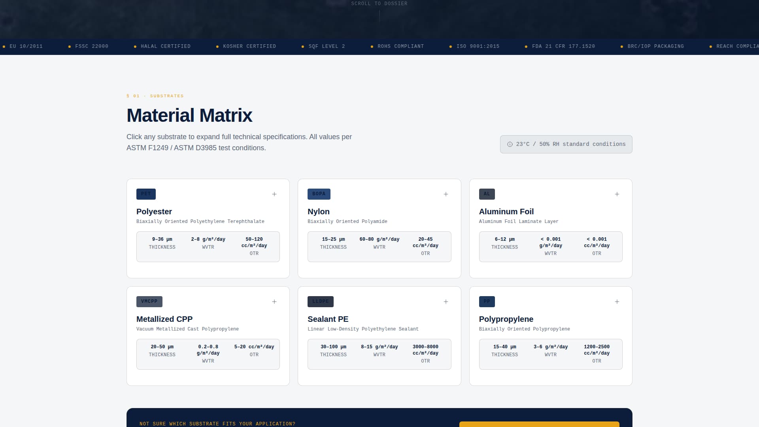Click the VMCPP badge tag
The width and height of the screenshot is (759, 427).
(149, 302)
